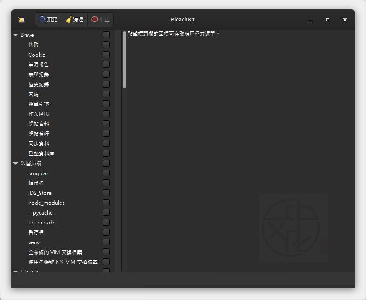This screenshot has height=300, width=366.
Task: Select the venv row
Action: coord(34,242)
